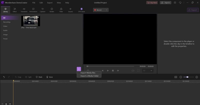Click the timeline zoom slider handle

tap(187, 77)
